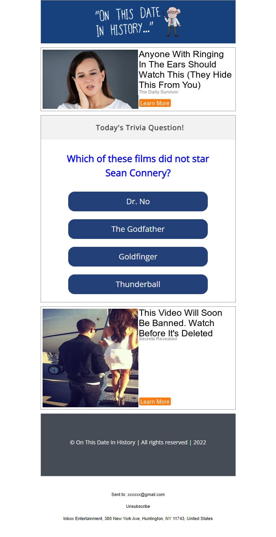Image resolution: width=276 pixels, height=537 pixels.
Task: Click Learn More on the banned video ad
Action: click(155, 401)
